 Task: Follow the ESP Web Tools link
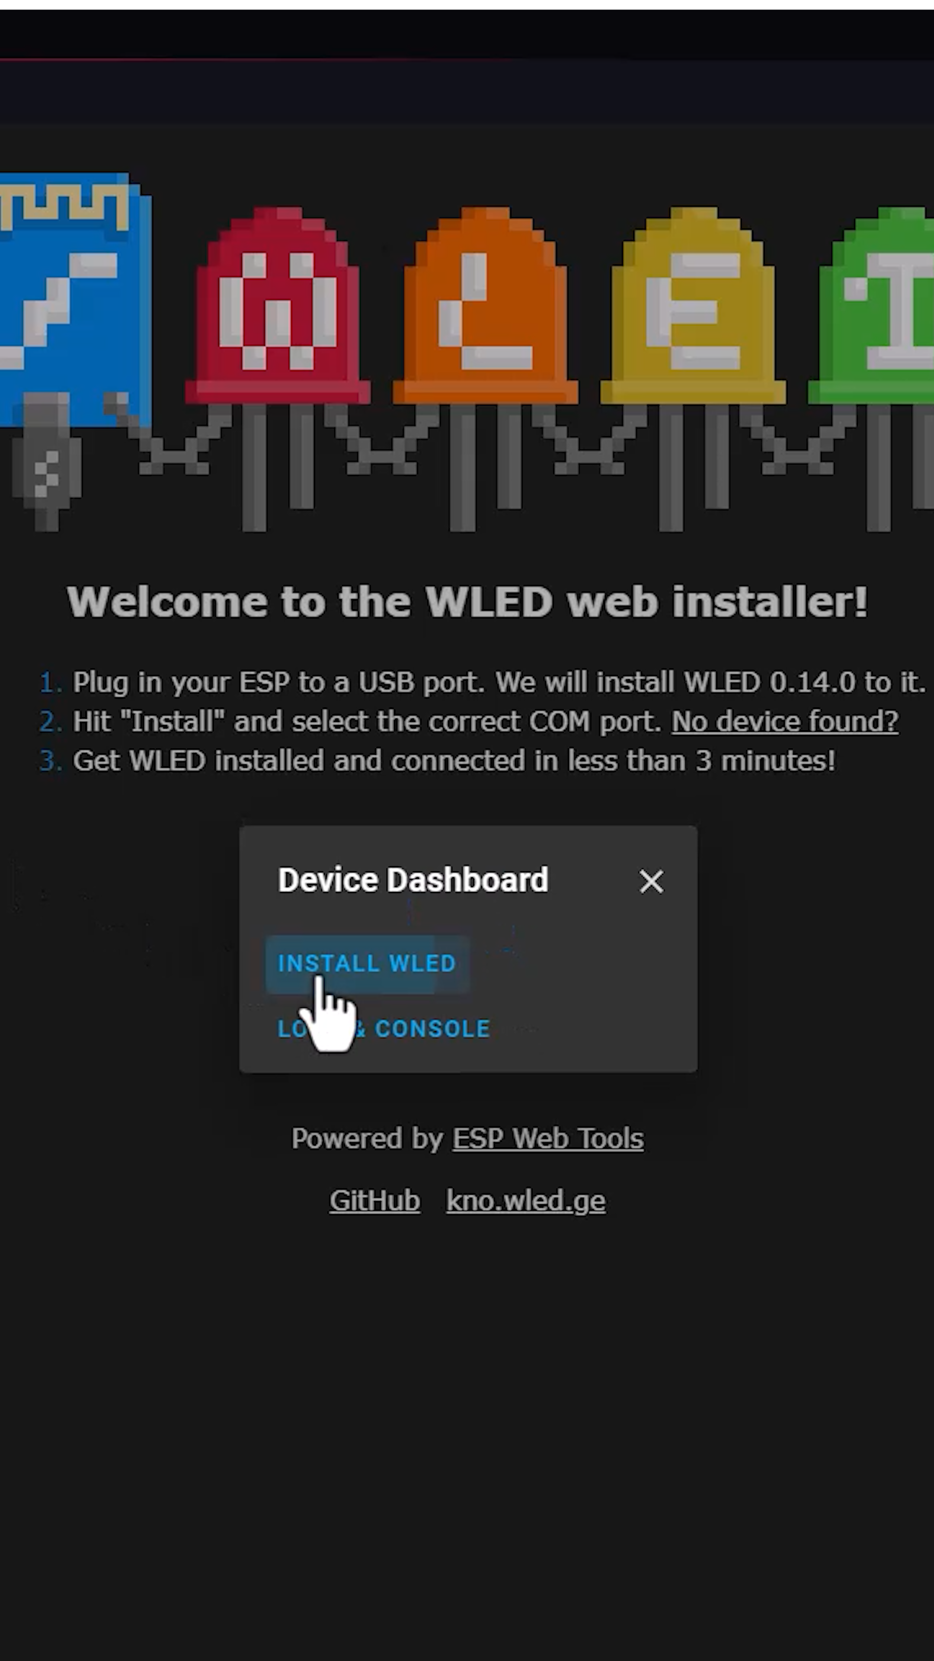(548, 1139)
